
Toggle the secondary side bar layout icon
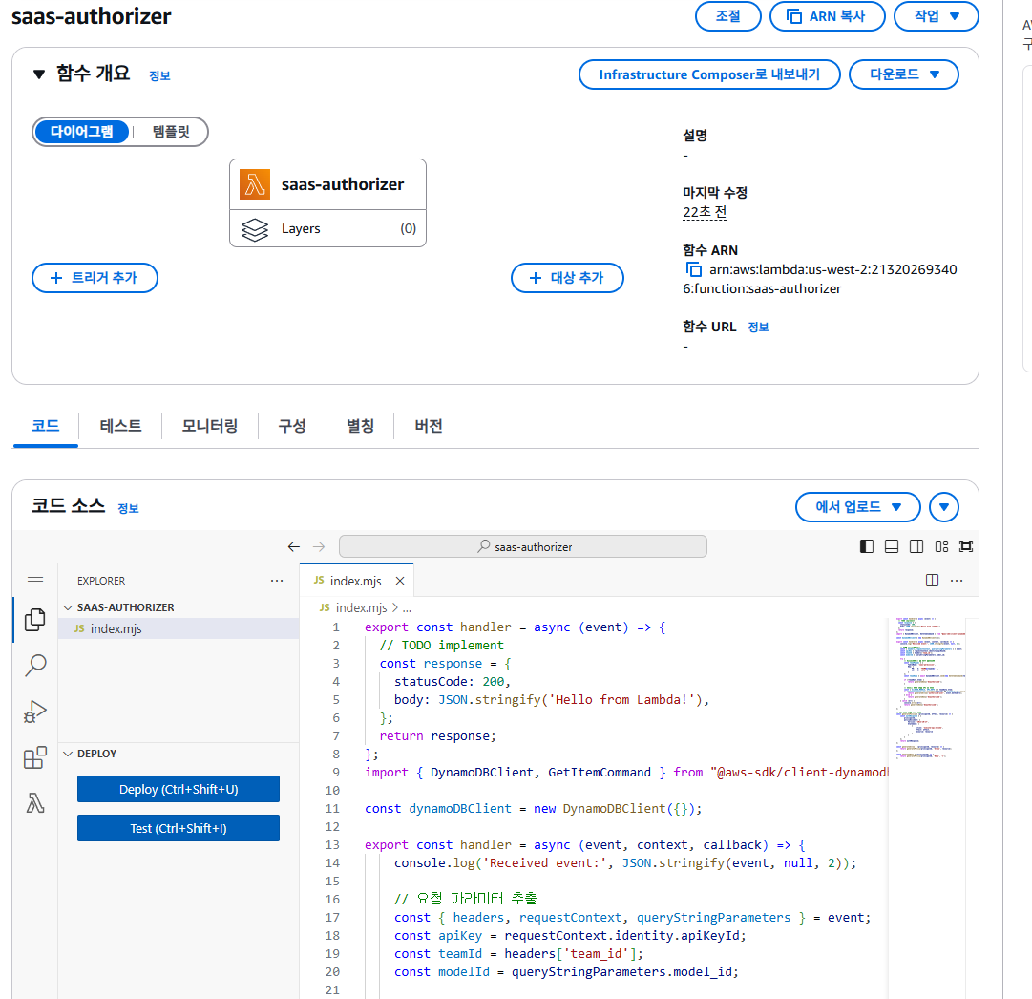916,546
